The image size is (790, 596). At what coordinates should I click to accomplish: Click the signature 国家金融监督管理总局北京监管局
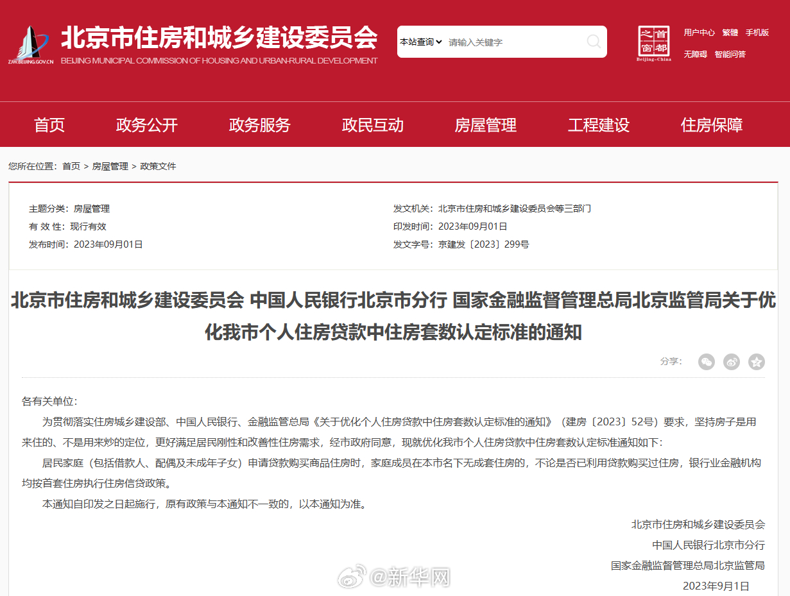(688, 566)
